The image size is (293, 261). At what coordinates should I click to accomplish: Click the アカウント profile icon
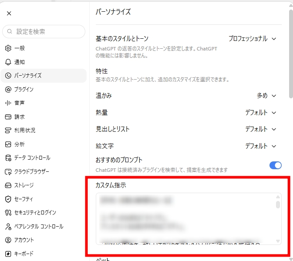coord(8,240)
